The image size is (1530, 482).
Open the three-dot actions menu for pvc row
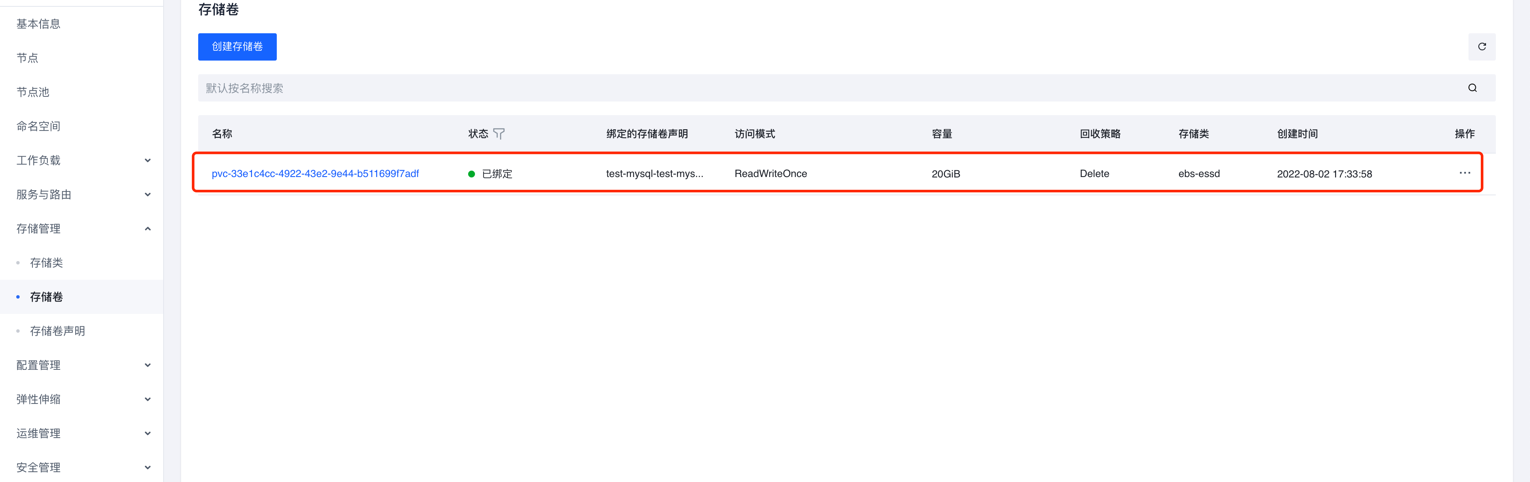1465,173
